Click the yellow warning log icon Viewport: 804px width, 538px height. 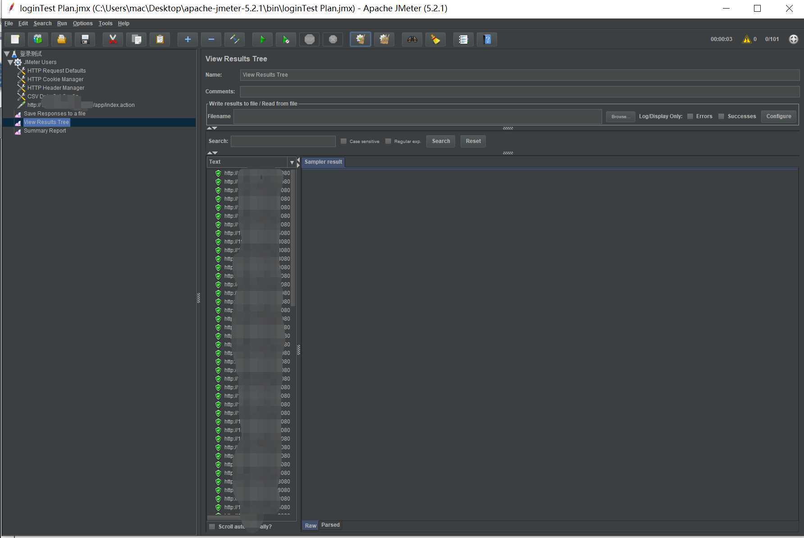[x=747, y=39]
